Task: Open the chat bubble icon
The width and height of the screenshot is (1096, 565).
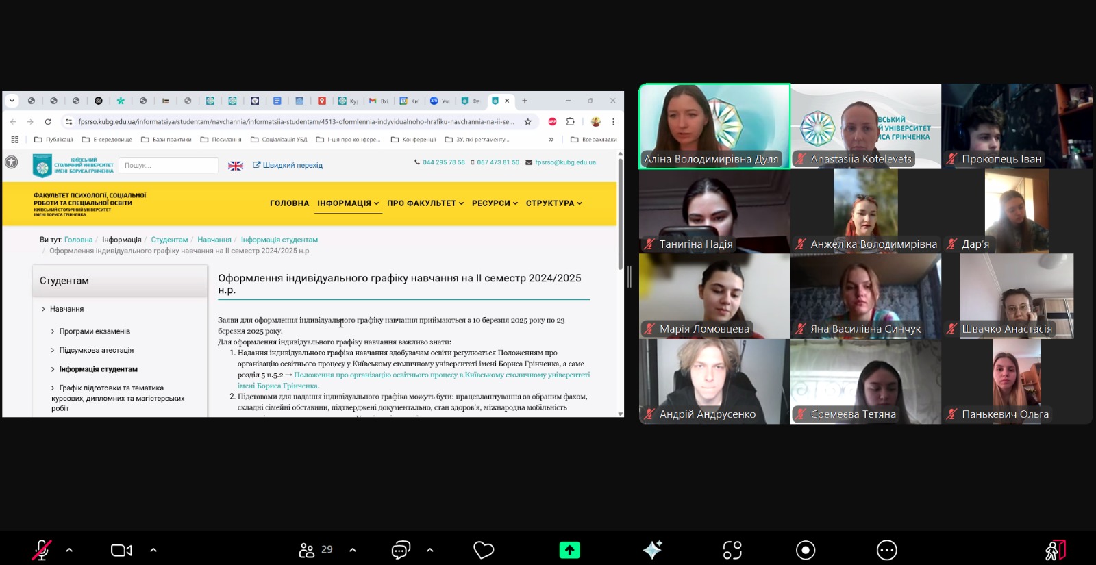Action: click(x=401, y=550)
